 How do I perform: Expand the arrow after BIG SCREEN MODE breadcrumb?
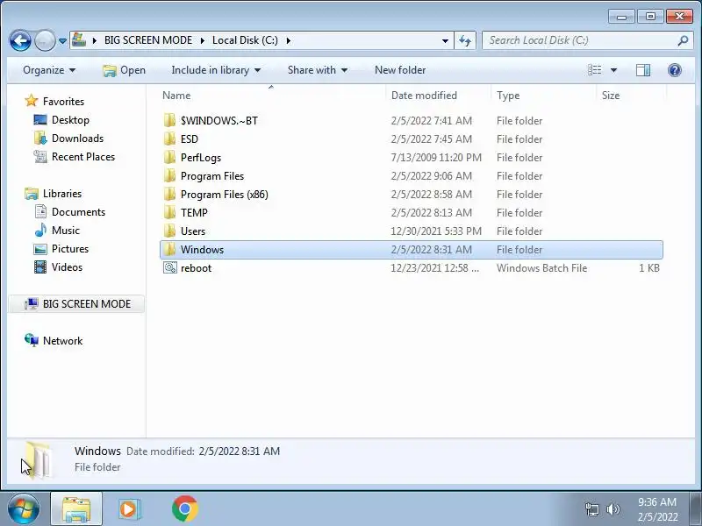pos(203,40)
